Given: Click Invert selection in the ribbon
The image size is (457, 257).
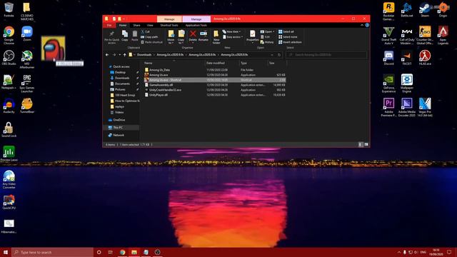Looking at the screenshot, I should coord(290,42).
